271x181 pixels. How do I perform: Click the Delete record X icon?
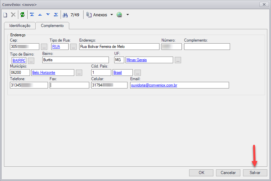[13, 15]
